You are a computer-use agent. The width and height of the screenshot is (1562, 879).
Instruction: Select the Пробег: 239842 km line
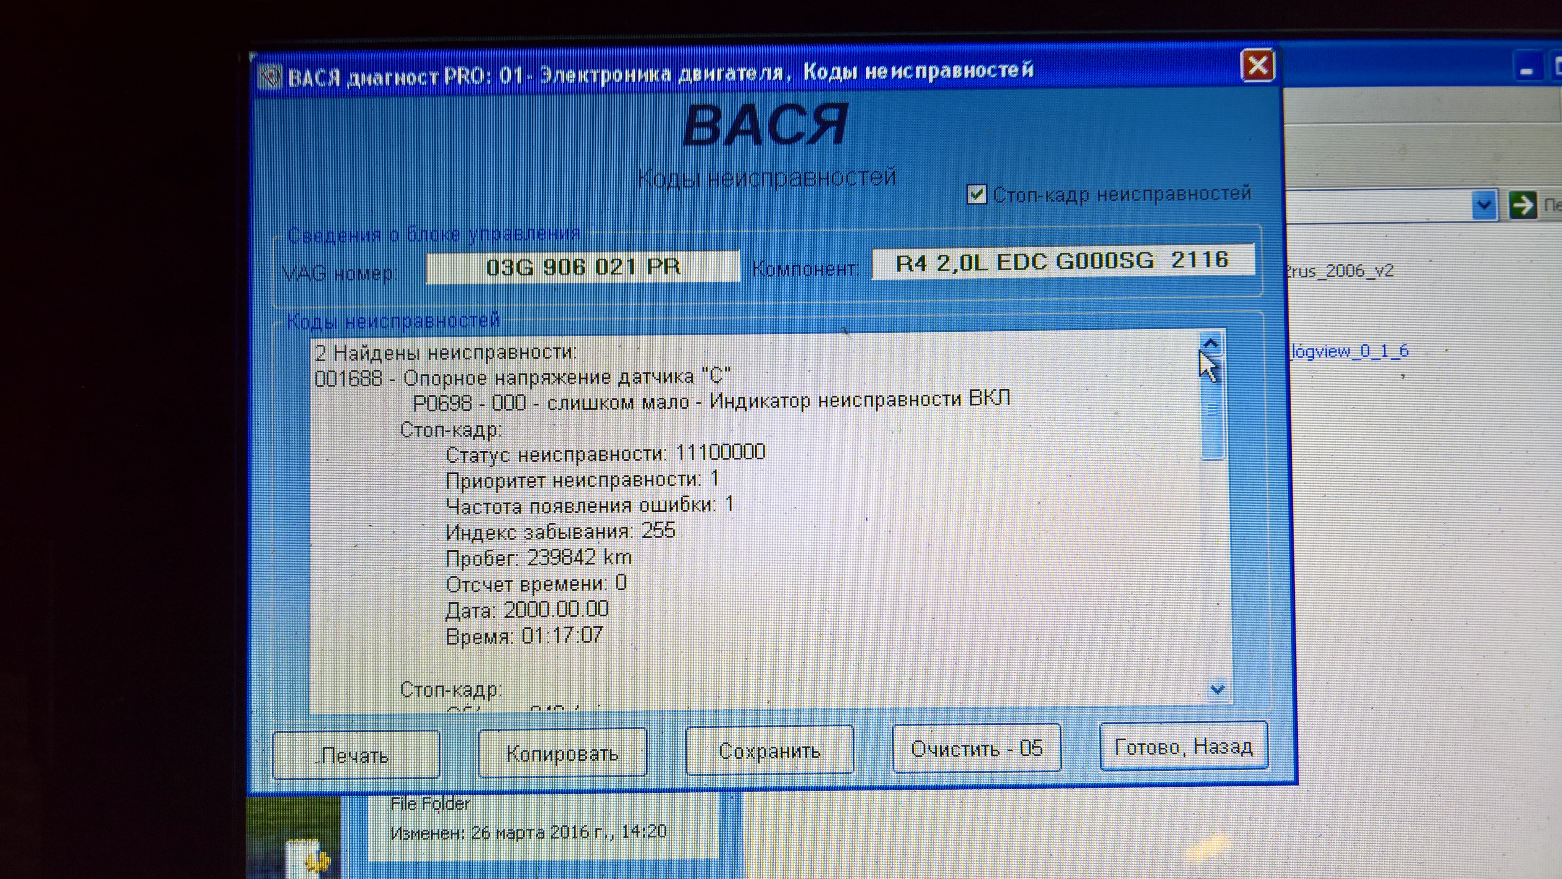click(x=539, y=558)
